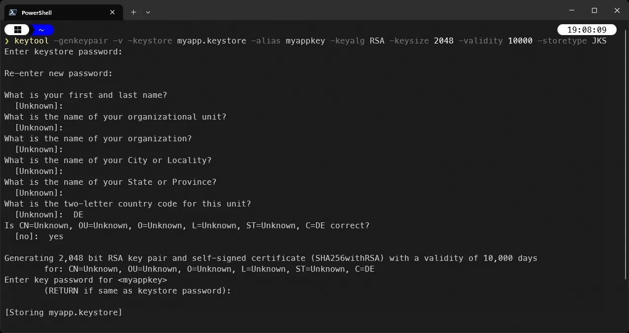Screen dimensions: 629x333
Task: Click the 10000 validity value
Action: (x=520, y=41)
